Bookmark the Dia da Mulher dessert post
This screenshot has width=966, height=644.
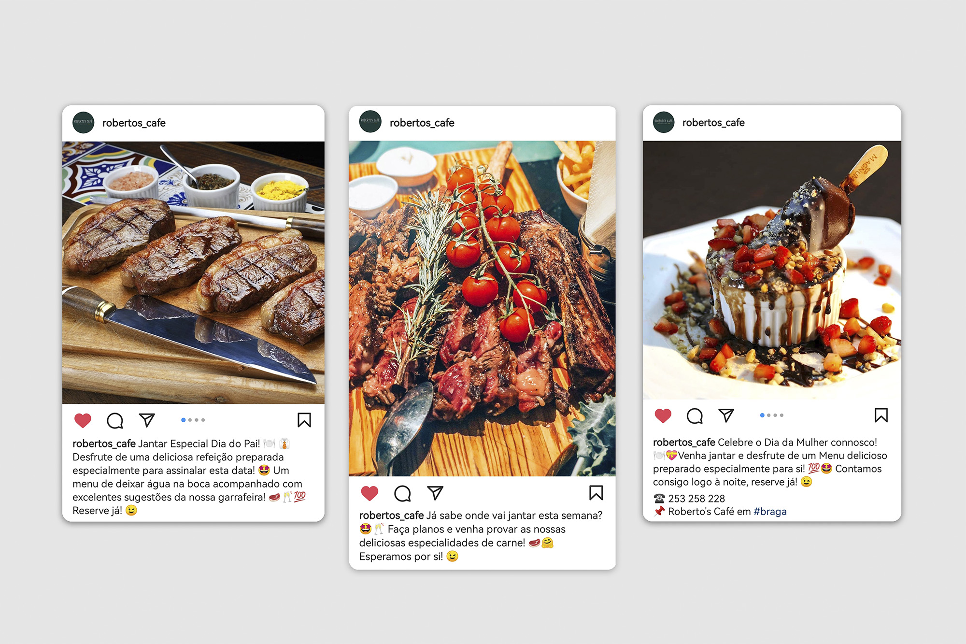(x=881, y=415)
